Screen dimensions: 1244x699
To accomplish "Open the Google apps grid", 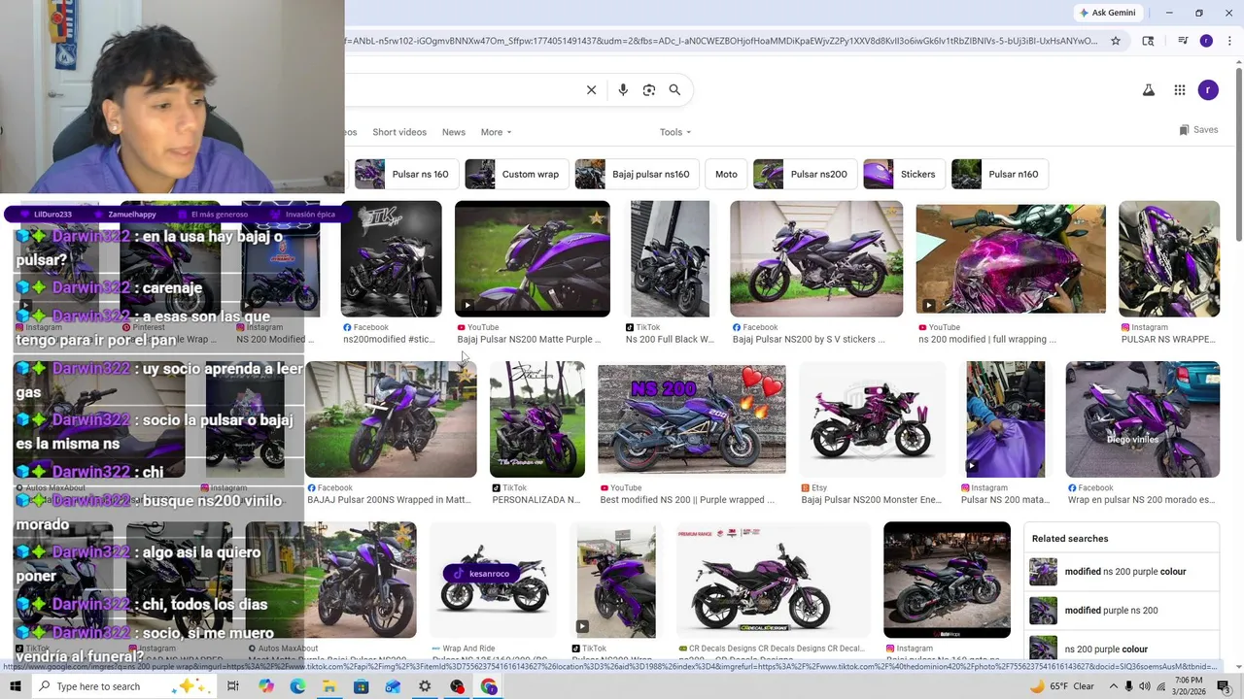I will tap(1180, 90).
